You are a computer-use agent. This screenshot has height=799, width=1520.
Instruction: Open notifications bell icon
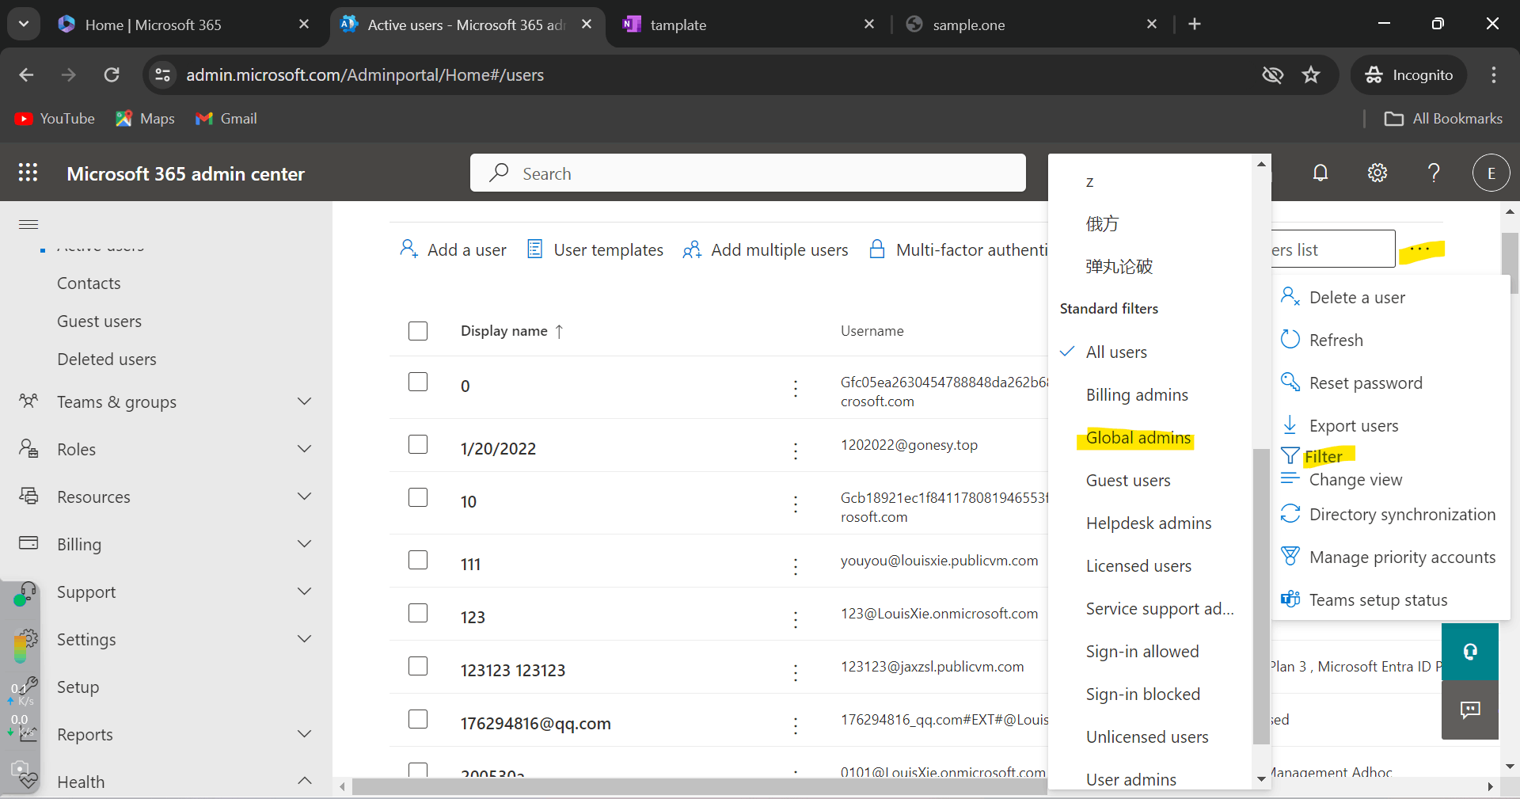(x=1320, y=173)
